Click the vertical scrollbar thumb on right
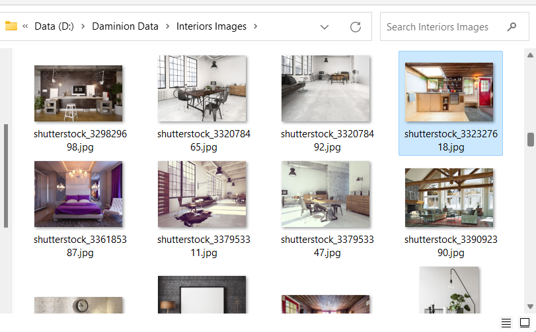This screenshot has width=536, height=332. (x=530, y=139)
